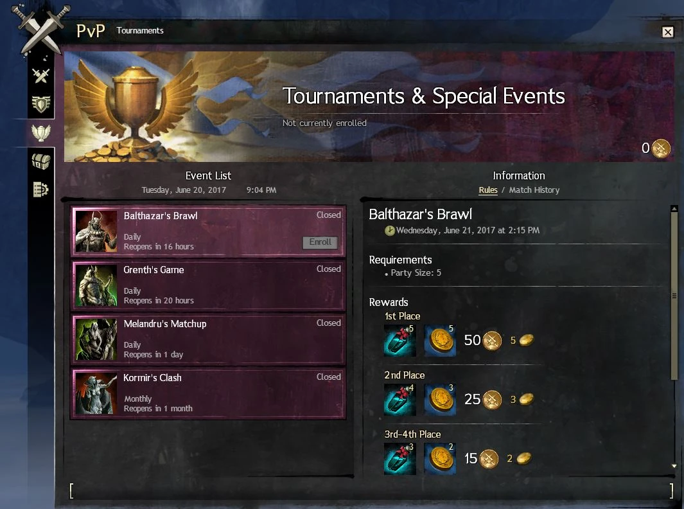Click the 1st Place gold coin medallion icon

440,341
